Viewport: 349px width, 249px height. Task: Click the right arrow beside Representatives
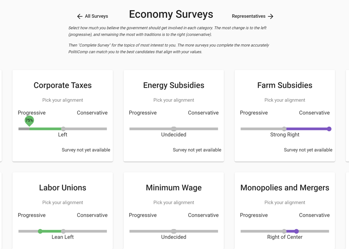[270, 16]
